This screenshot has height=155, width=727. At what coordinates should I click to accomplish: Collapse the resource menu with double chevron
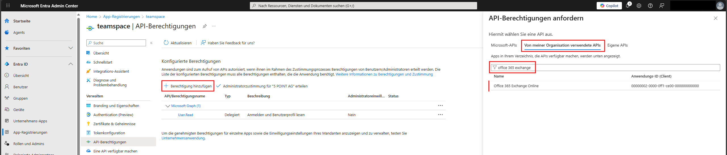151,43
